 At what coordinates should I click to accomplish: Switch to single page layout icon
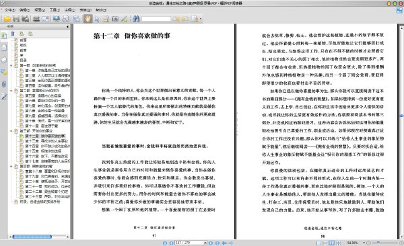318,243
